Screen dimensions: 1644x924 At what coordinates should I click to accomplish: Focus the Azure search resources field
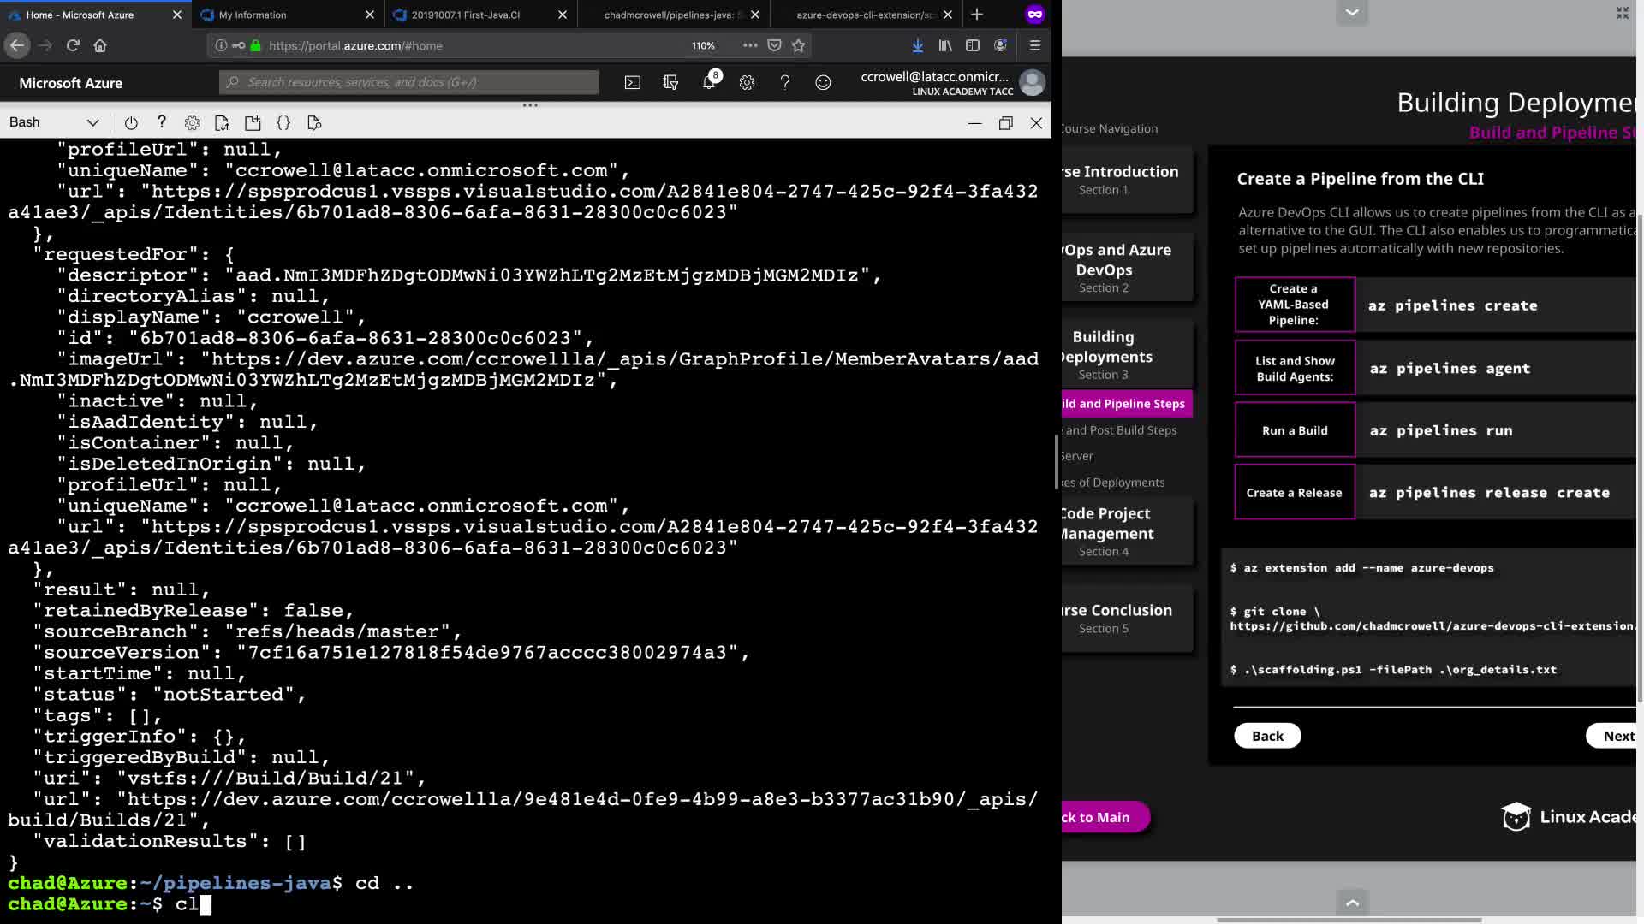pyautogui.click(x=411, y=83)
